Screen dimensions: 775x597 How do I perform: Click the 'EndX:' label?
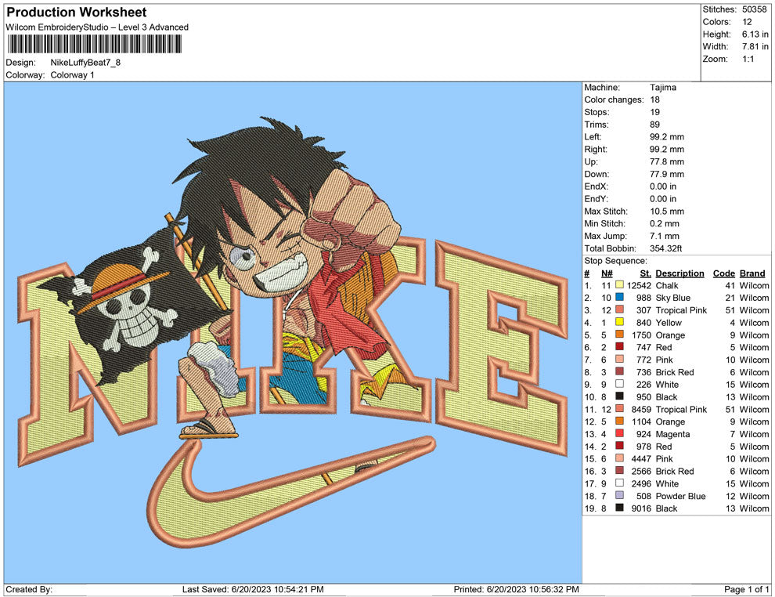click(x=596, y=186)
